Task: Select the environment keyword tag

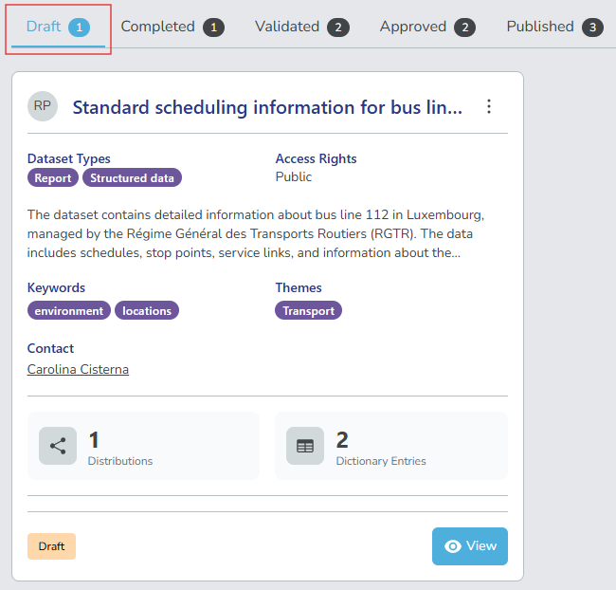Action: [69, 310]
